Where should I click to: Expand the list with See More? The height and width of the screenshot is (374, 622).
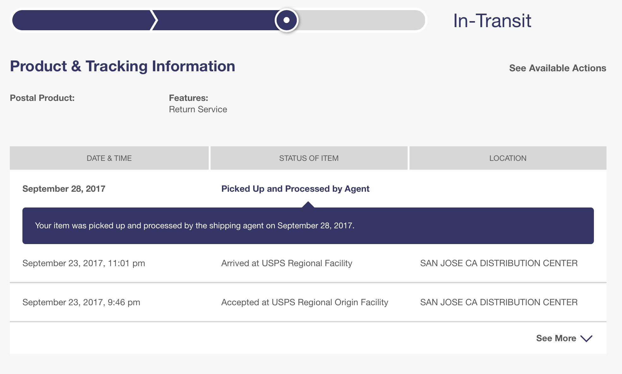[x=556, y=338]
